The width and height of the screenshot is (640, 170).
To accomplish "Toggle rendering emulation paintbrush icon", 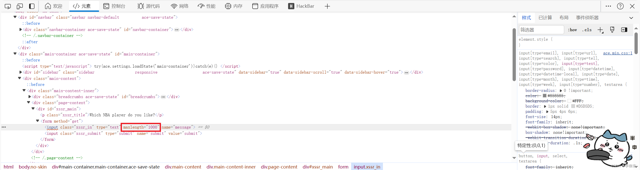I will [x=612, y=30].
